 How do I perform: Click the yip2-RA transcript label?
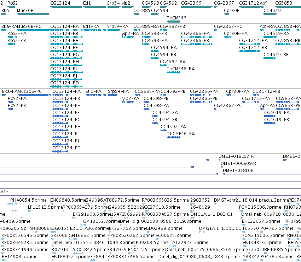[130, 34]
